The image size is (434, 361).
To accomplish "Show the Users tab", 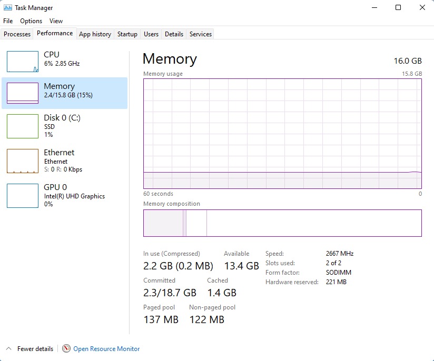I will tap(151, 34).
